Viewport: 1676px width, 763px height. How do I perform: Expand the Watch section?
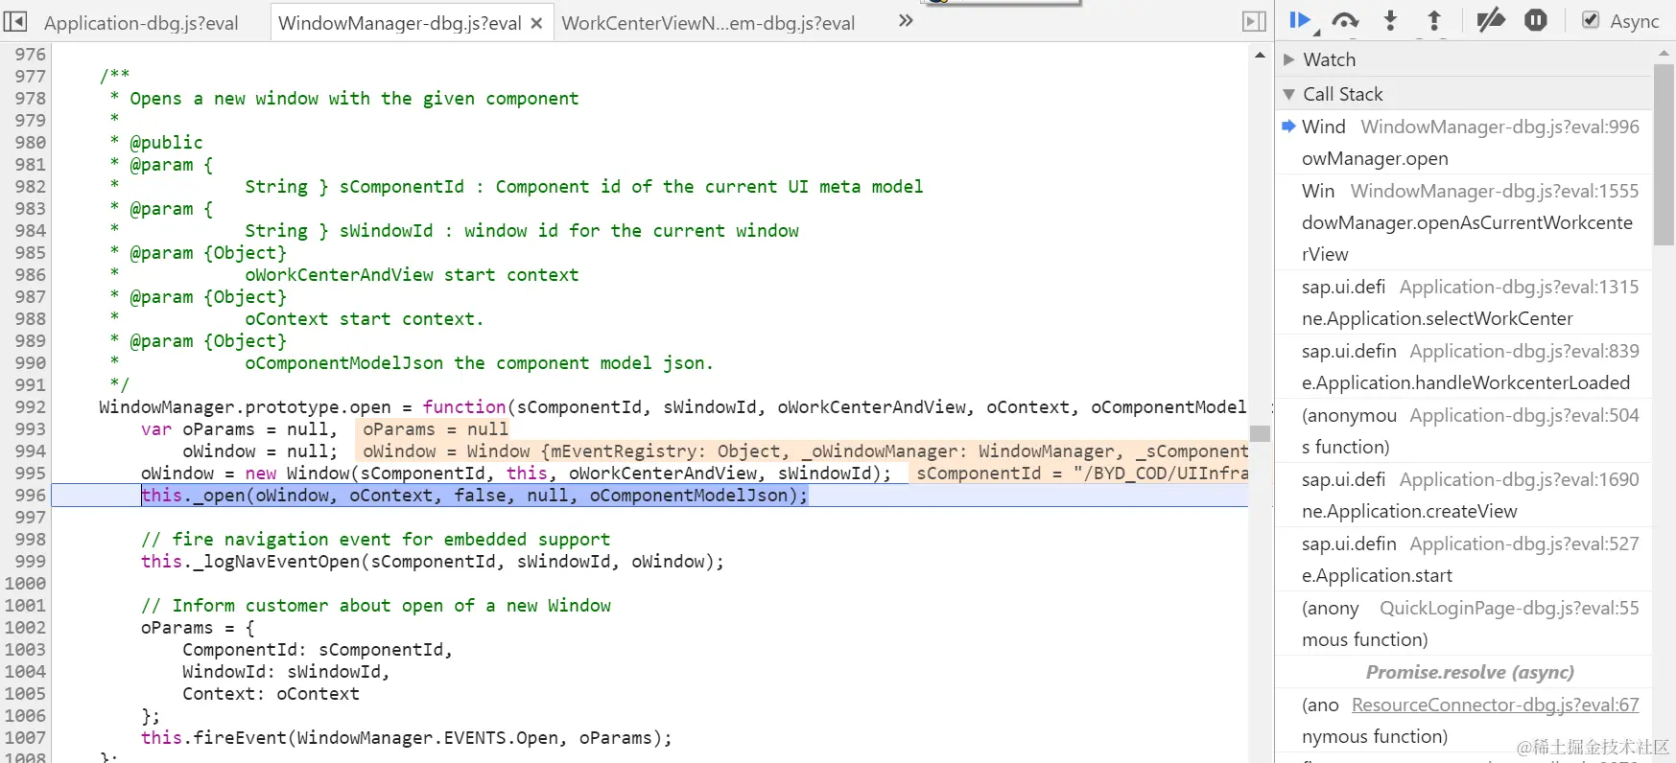coord(1463,59)
